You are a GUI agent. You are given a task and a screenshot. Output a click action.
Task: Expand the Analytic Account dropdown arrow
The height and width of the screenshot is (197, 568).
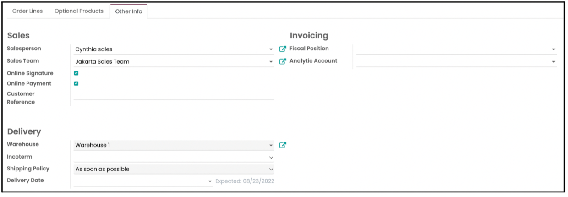pyautogui.click(x=553, y=62)
